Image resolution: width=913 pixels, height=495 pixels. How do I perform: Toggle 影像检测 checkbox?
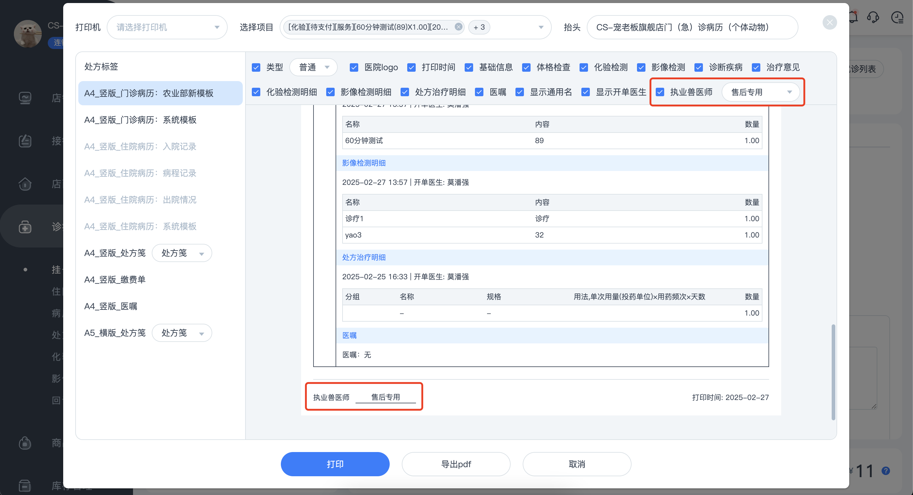[x=641, y=67]
